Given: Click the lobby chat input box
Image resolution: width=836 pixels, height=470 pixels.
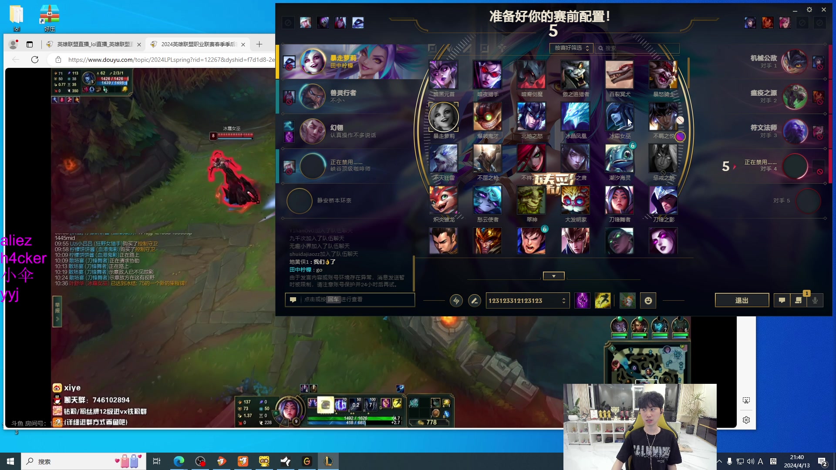Looking at the screenshot, I should 350,299.
